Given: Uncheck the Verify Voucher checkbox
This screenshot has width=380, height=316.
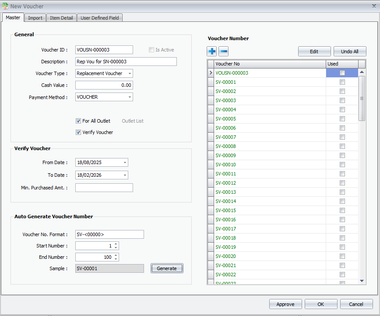Looking at the screenshot, I should [x=78, y=132].
